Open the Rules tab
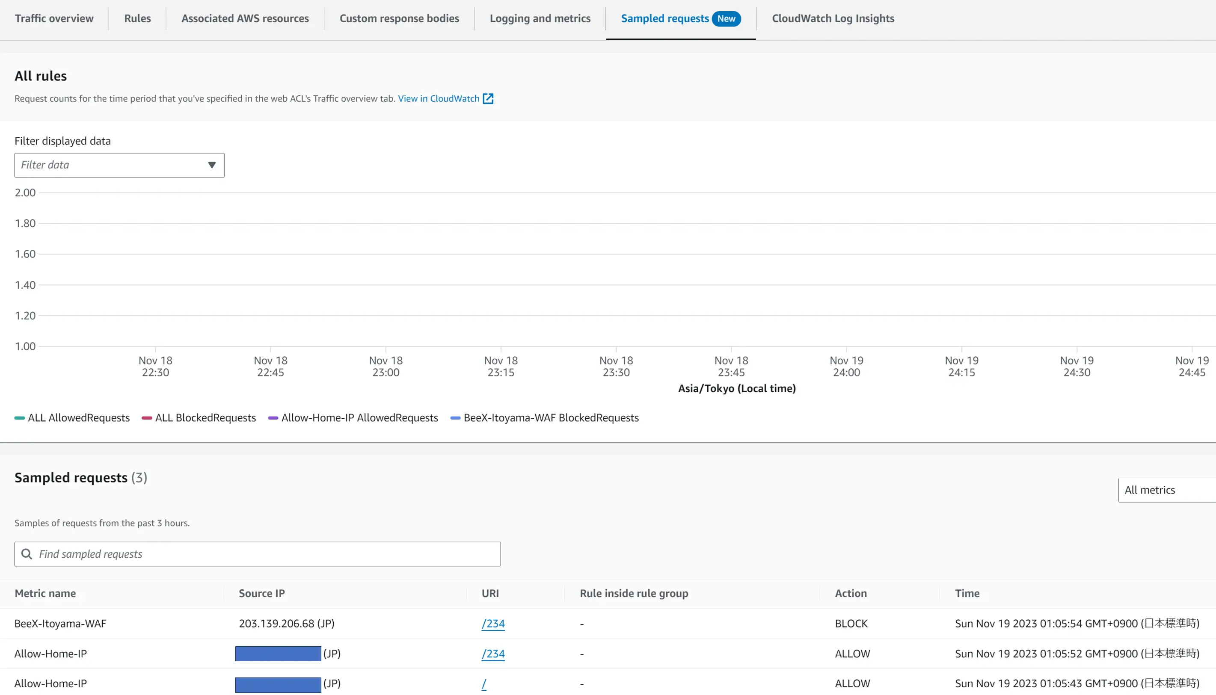This screenshot has width=1216, height=695. tap(137, 19)
